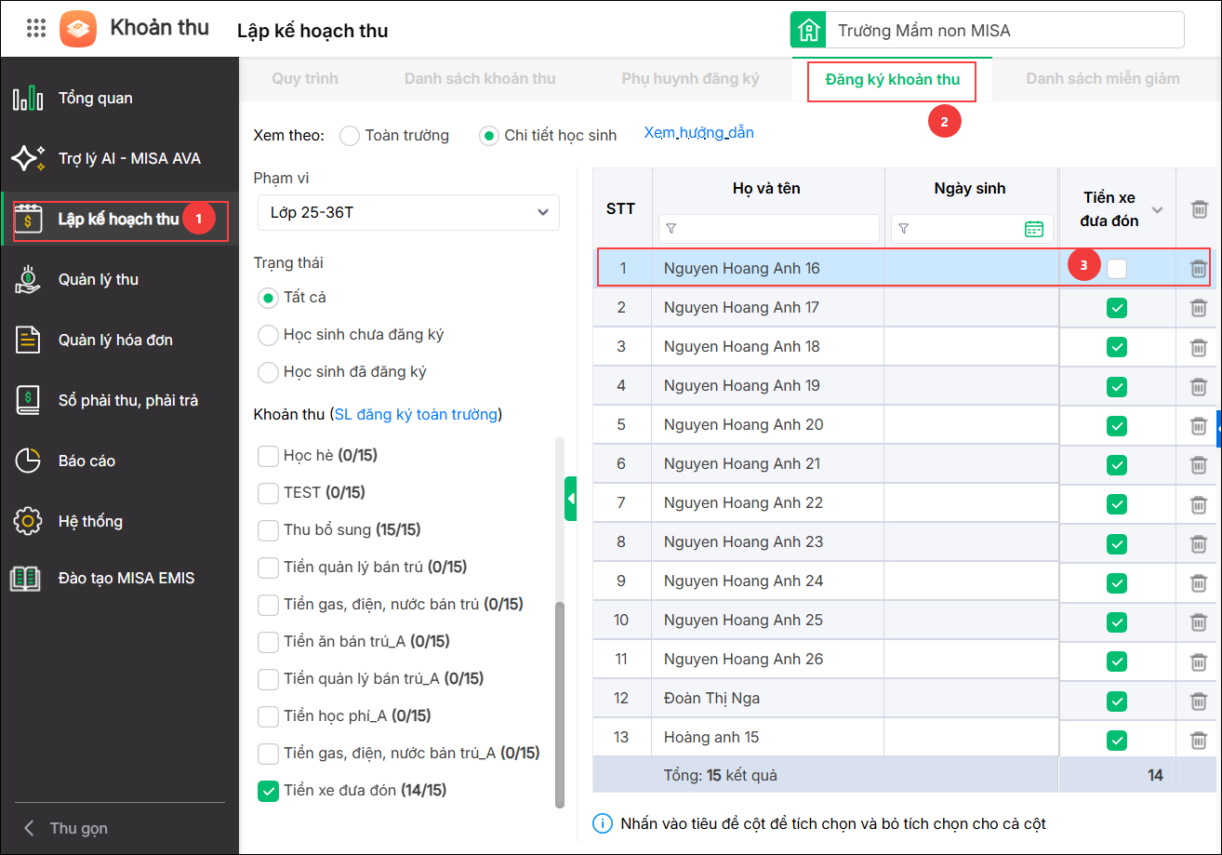Switch to Danh sách khoản thu tab

tap(480, 79)
